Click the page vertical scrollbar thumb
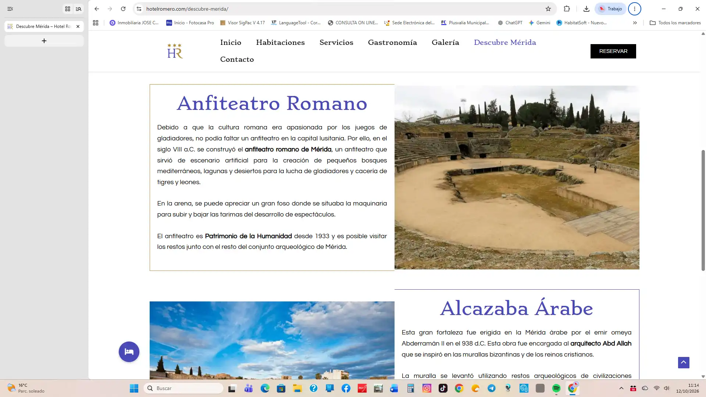This screenshot has height=397, width=706. click(x=703, y=210)
